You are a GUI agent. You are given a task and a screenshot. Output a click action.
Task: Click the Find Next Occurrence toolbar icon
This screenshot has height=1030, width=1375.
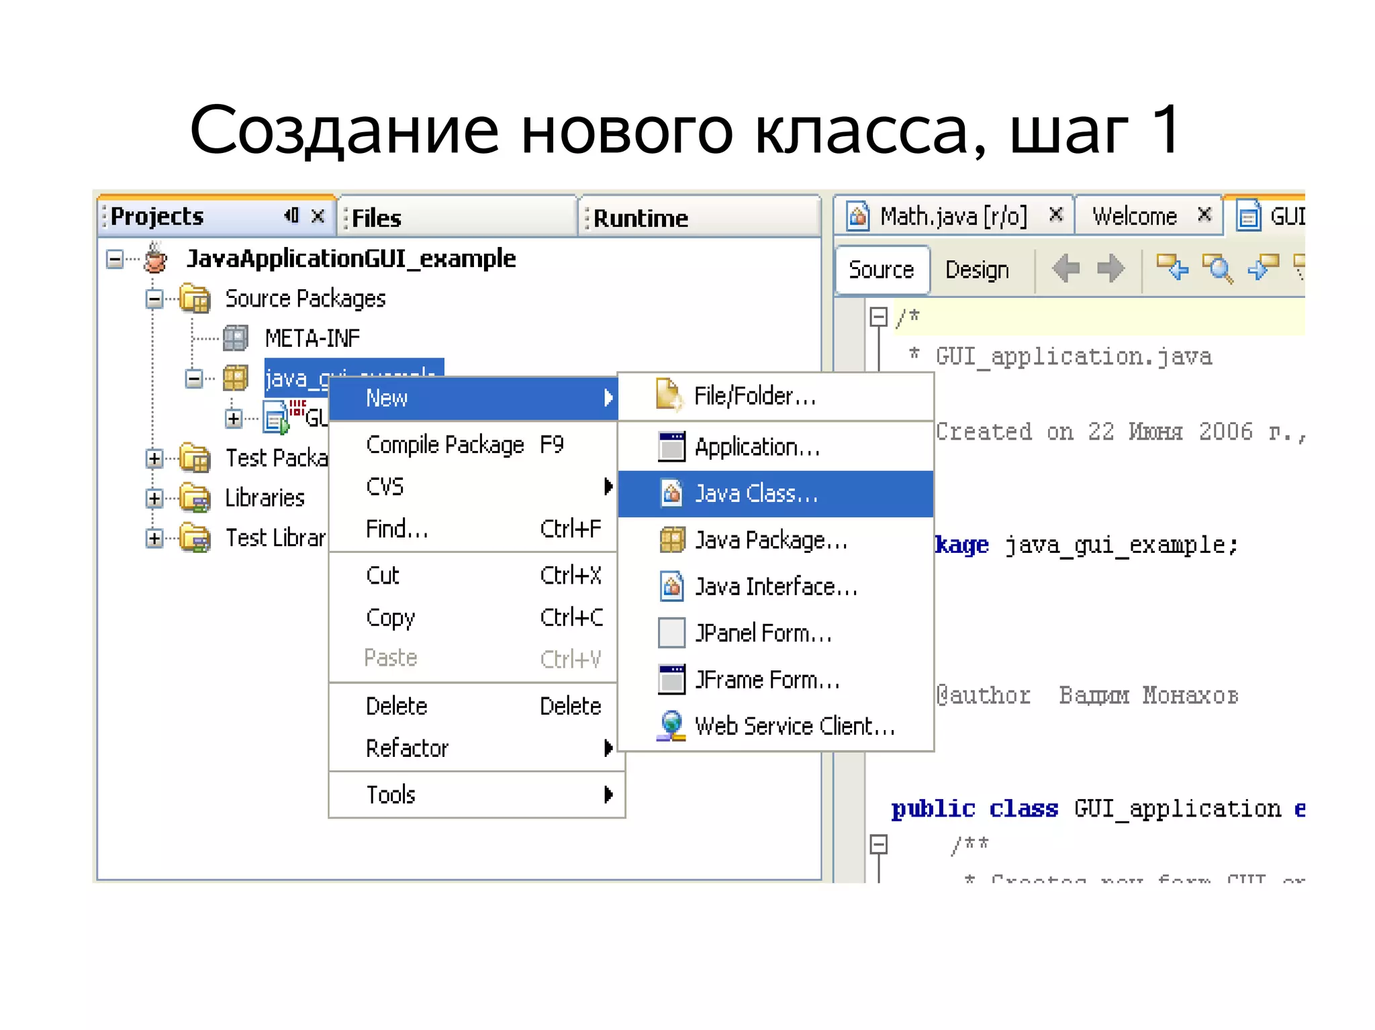pyautogui.click(x=1263, y=267)
